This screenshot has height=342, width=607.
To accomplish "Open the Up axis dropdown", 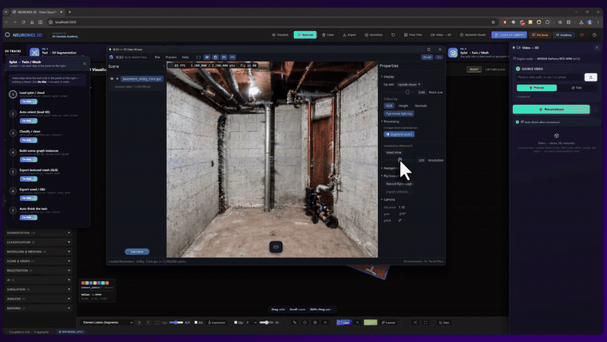I will (x=409, y=85).
